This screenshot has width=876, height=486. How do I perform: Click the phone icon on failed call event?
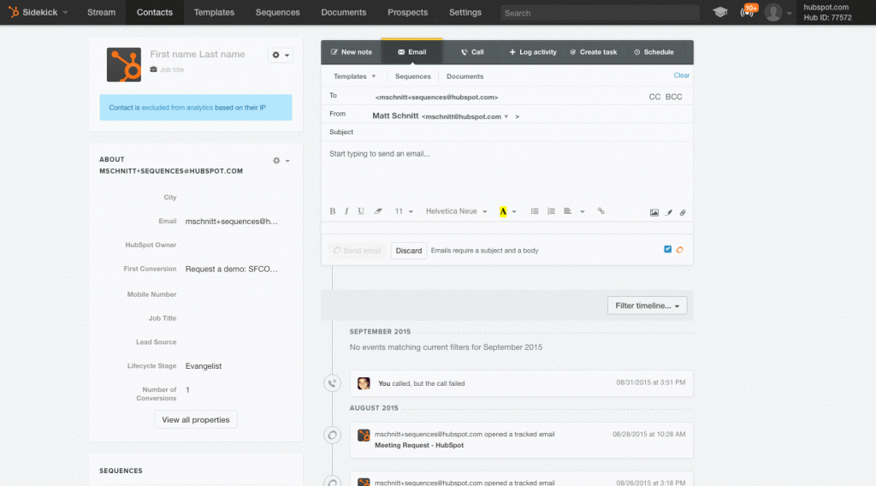tap(333, 383)
